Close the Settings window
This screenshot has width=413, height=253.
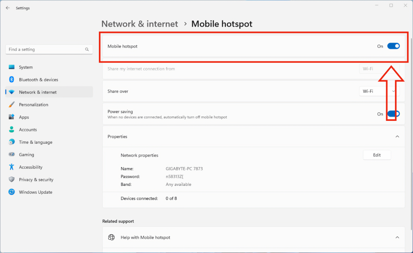pos(405,5)
